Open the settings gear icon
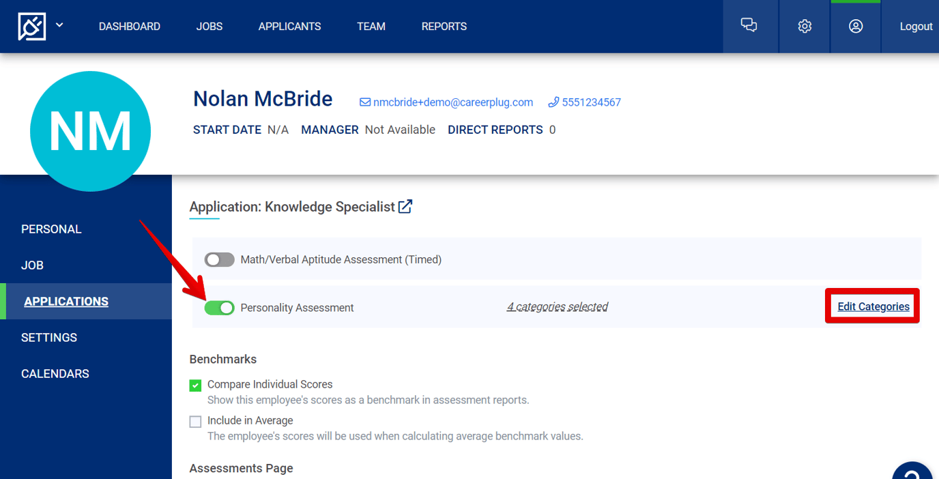The width and height of the screenshot is (939, 479). 804,25
